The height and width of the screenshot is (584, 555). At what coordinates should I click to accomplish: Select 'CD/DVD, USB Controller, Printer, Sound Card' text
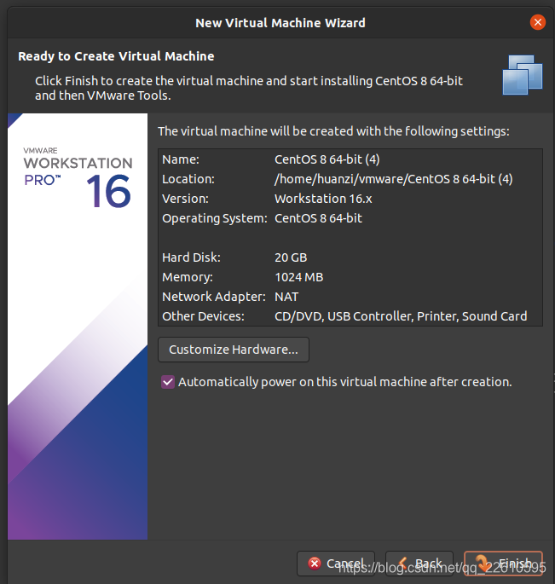pos(401,316)
